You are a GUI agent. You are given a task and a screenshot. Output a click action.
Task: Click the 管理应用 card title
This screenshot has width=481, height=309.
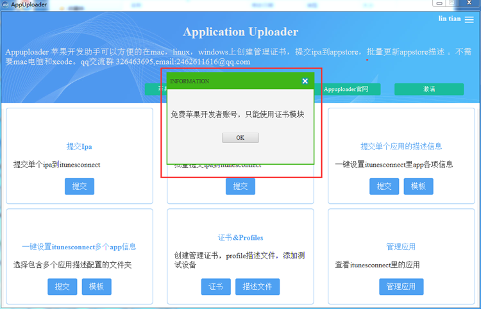[x=401, y=246]
